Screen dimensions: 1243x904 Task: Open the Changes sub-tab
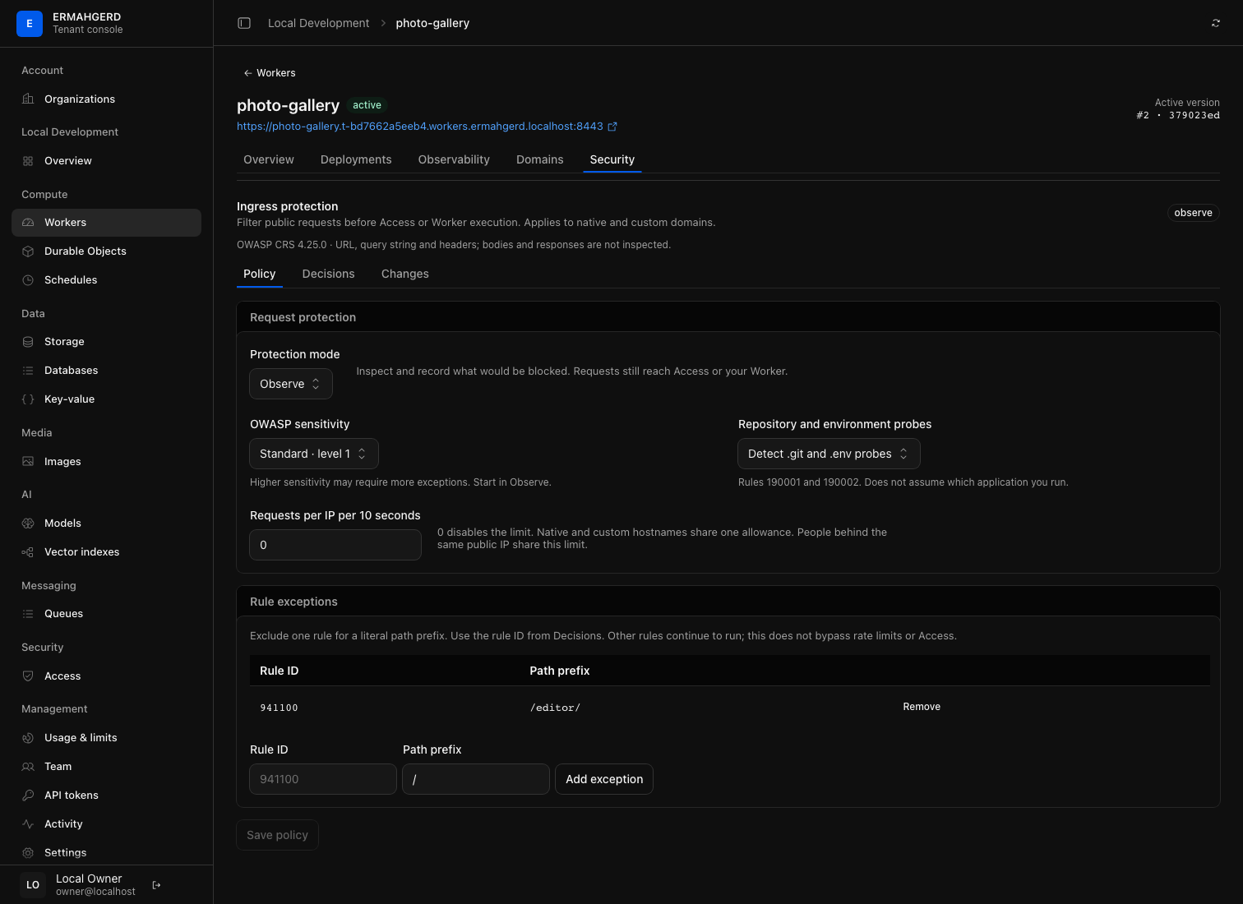coord(405,274)
